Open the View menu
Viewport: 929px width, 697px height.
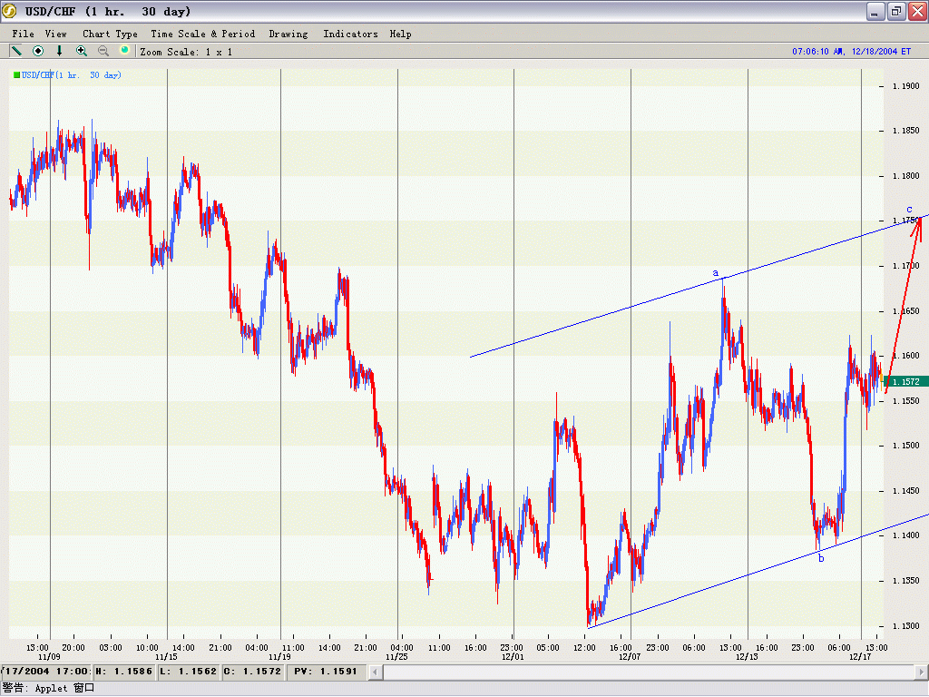click(x=55, y=34)
